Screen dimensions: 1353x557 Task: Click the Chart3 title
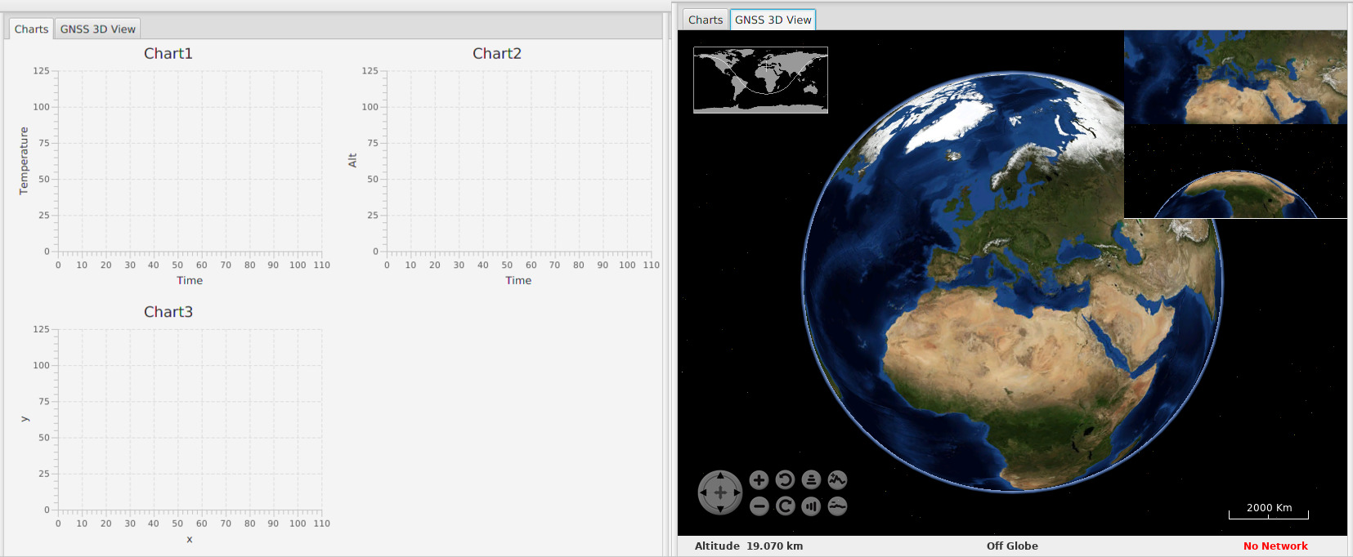point(168,312)
